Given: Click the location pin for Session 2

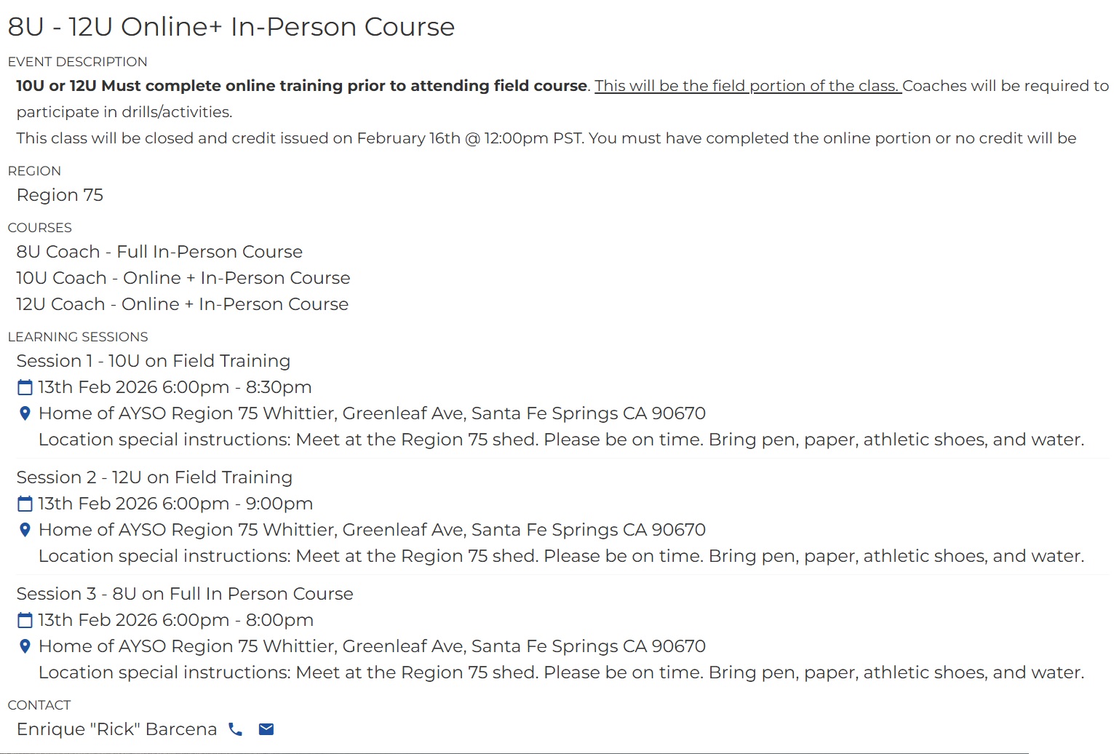Looking at the screenshot, I should (25, 530).
